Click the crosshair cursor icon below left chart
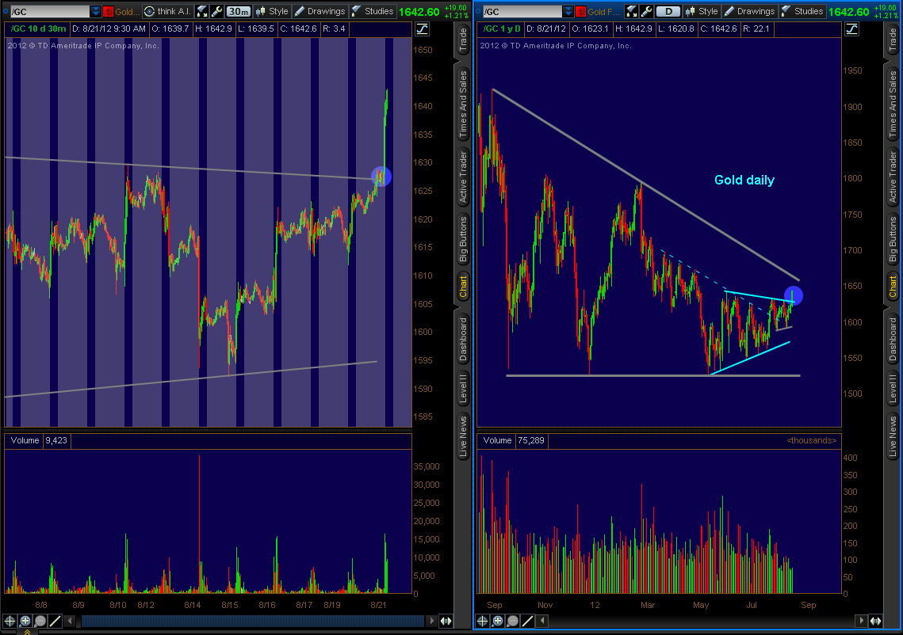This screenshot has width=903, height=635. pos(10,622)
